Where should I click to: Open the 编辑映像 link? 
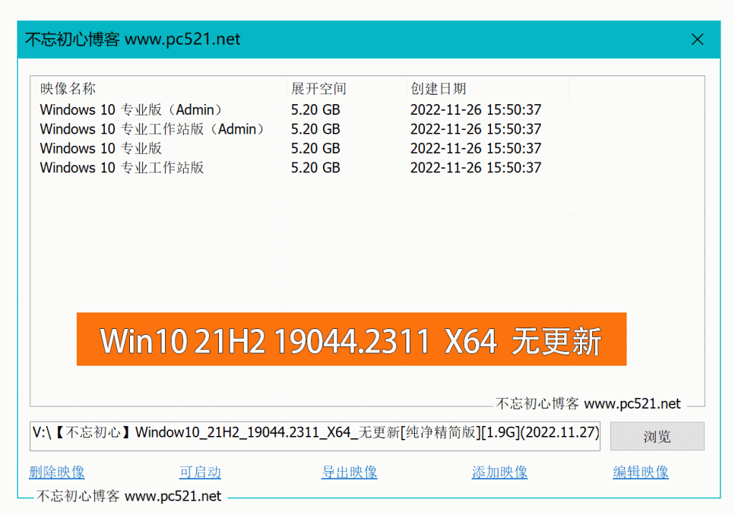click(x=640, y=472)
